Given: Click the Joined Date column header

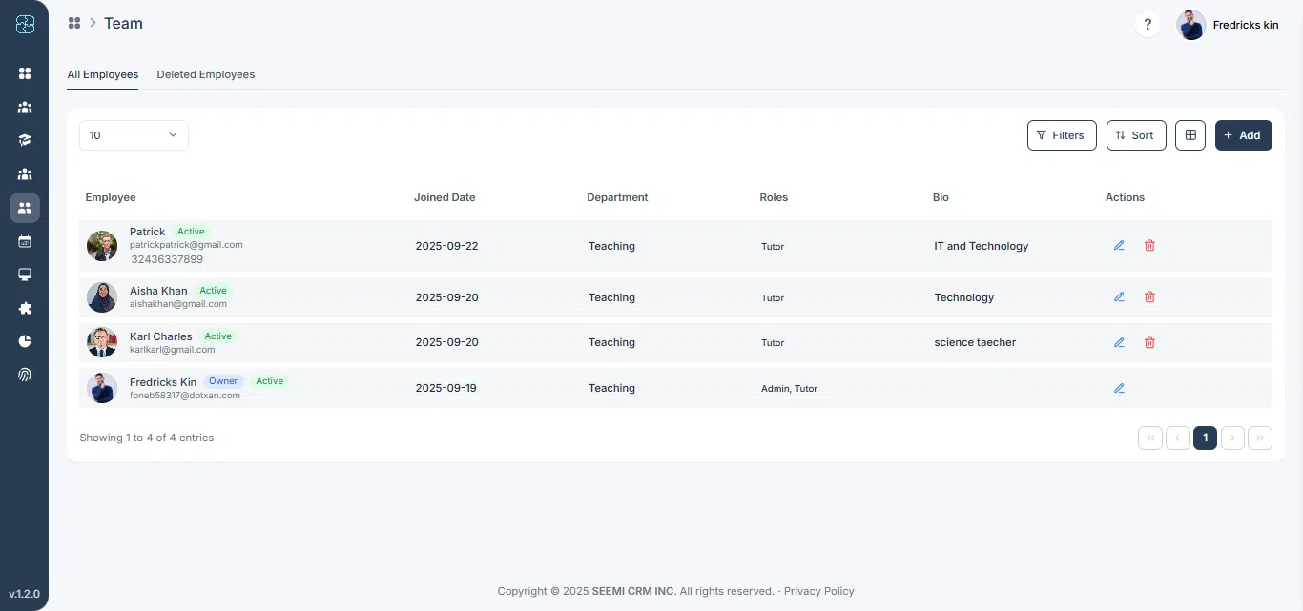Looking at the screenshot, I should point(445,197).
